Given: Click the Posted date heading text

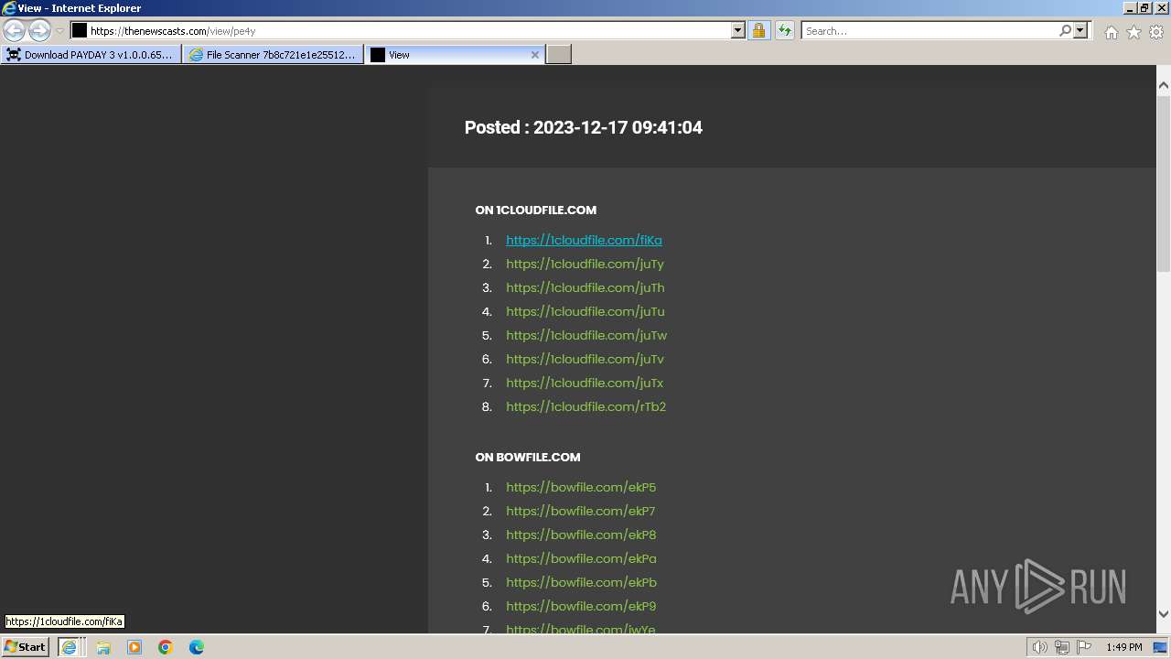Looking at the screenshot, I should tap(583, 127).
